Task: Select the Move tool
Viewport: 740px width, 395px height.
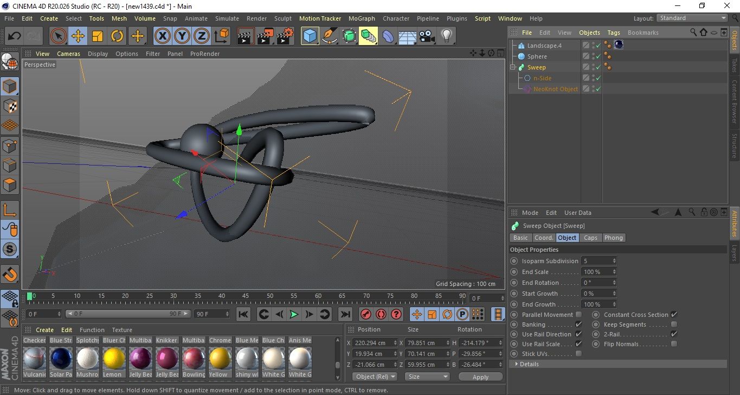Action: point(78,36)
